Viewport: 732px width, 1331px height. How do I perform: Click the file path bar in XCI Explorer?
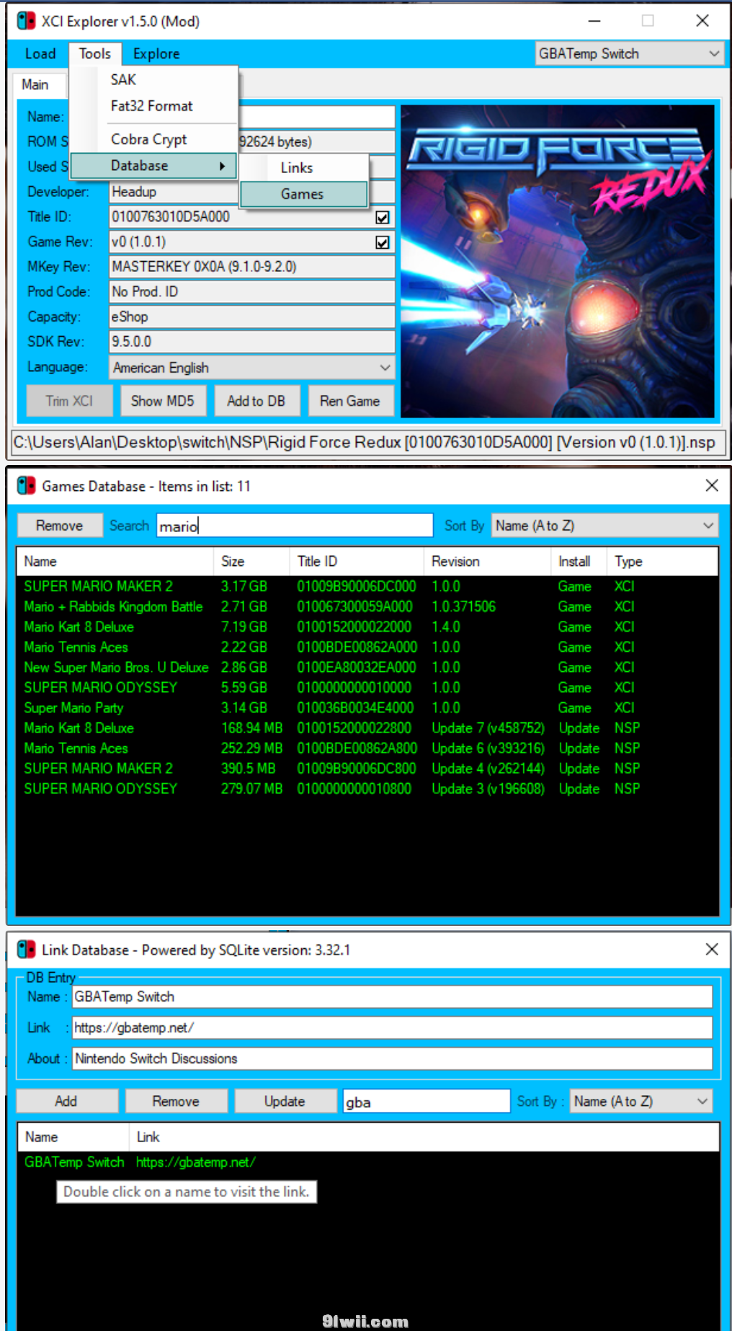[368, 442]
